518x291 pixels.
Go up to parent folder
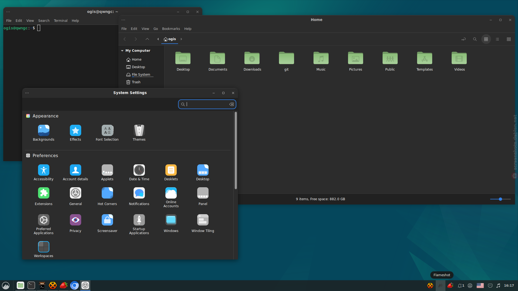click(147, 39)
